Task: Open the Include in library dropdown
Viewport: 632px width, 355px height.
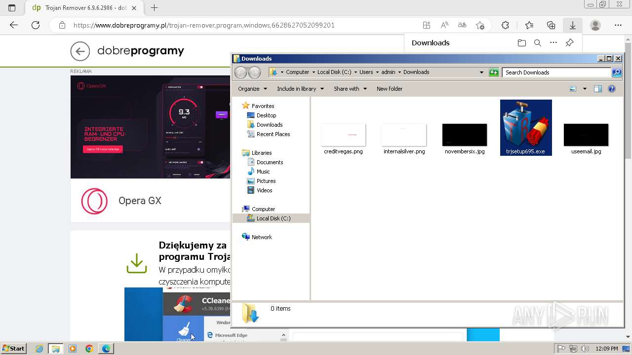Action: coord(300,89)
